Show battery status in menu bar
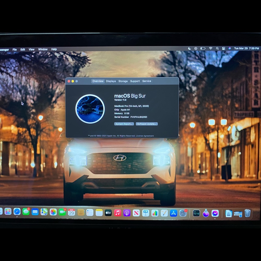The image size is (261, 261). pos(203,49)
